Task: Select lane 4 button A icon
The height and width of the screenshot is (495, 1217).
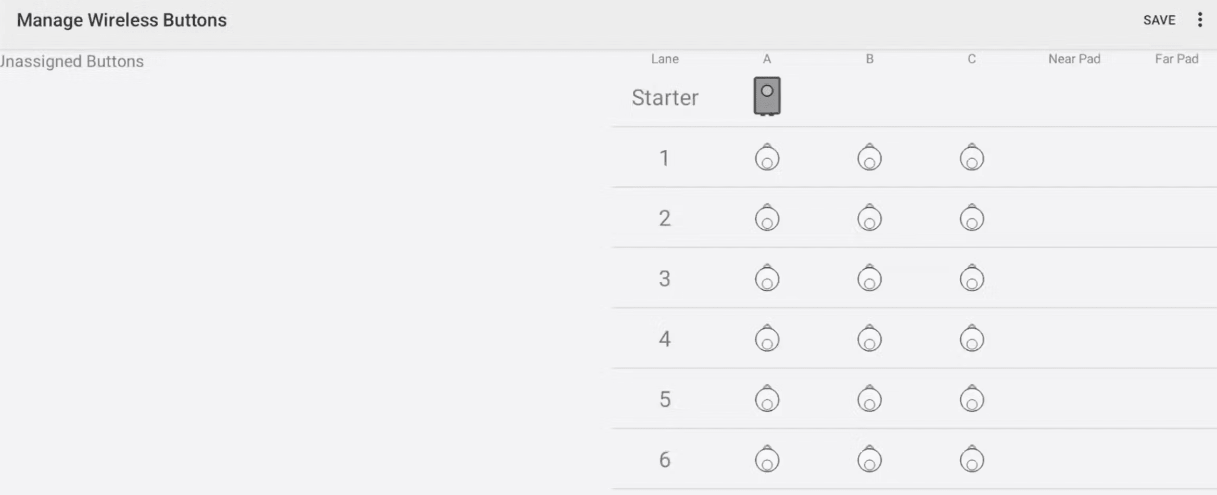Action: click(x=767, y=338)
